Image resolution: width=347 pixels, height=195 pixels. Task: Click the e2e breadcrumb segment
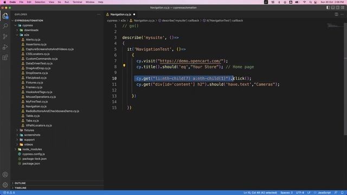pos(123,21)
